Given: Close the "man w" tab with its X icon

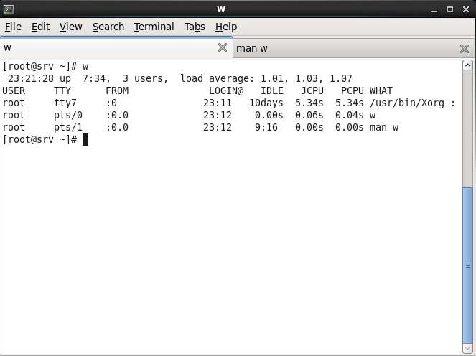Looking at the screenshot, I should (465, 49).
